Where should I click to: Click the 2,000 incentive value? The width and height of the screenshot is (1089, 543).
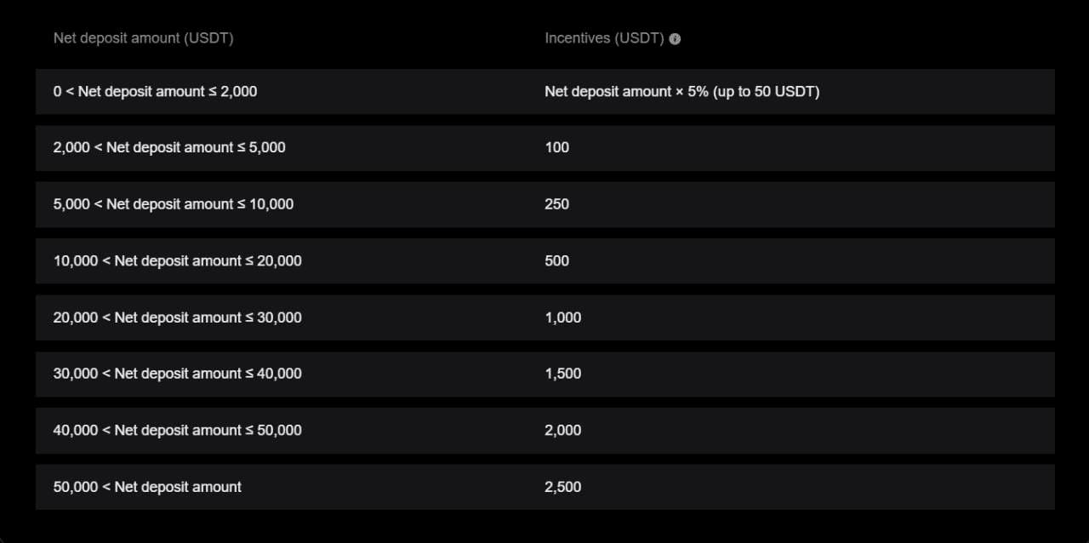[x=563, y=431]
